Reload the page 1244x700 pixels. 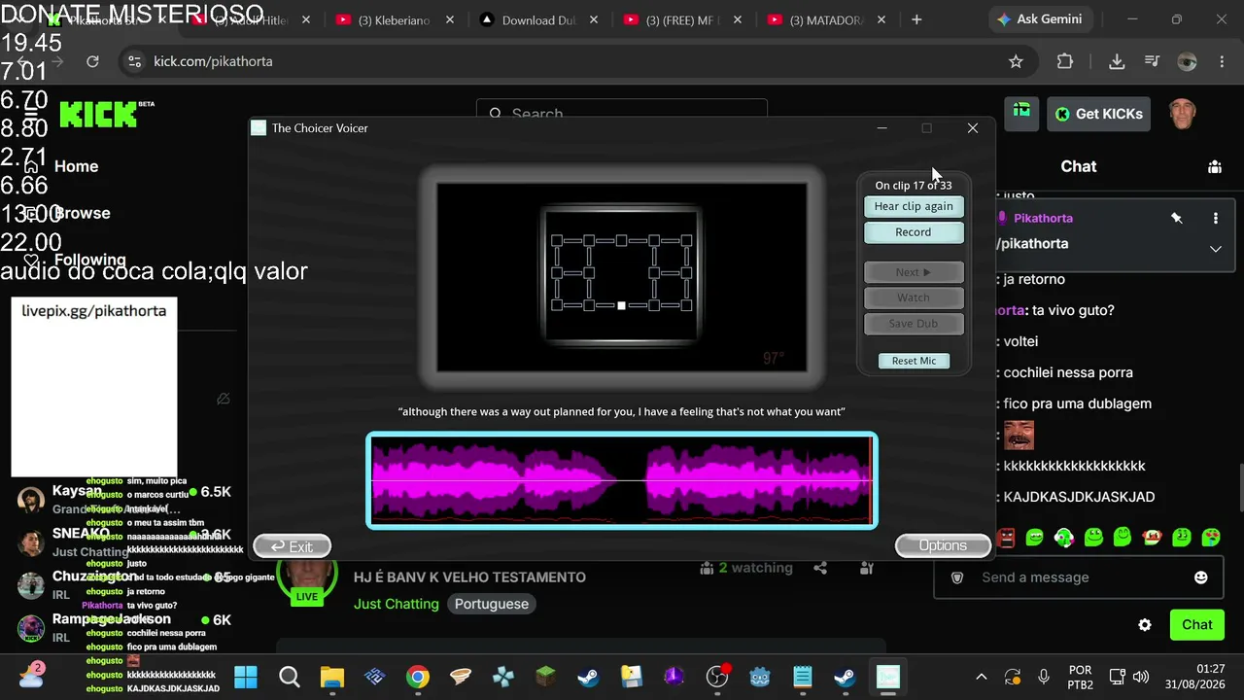(92, 61)
